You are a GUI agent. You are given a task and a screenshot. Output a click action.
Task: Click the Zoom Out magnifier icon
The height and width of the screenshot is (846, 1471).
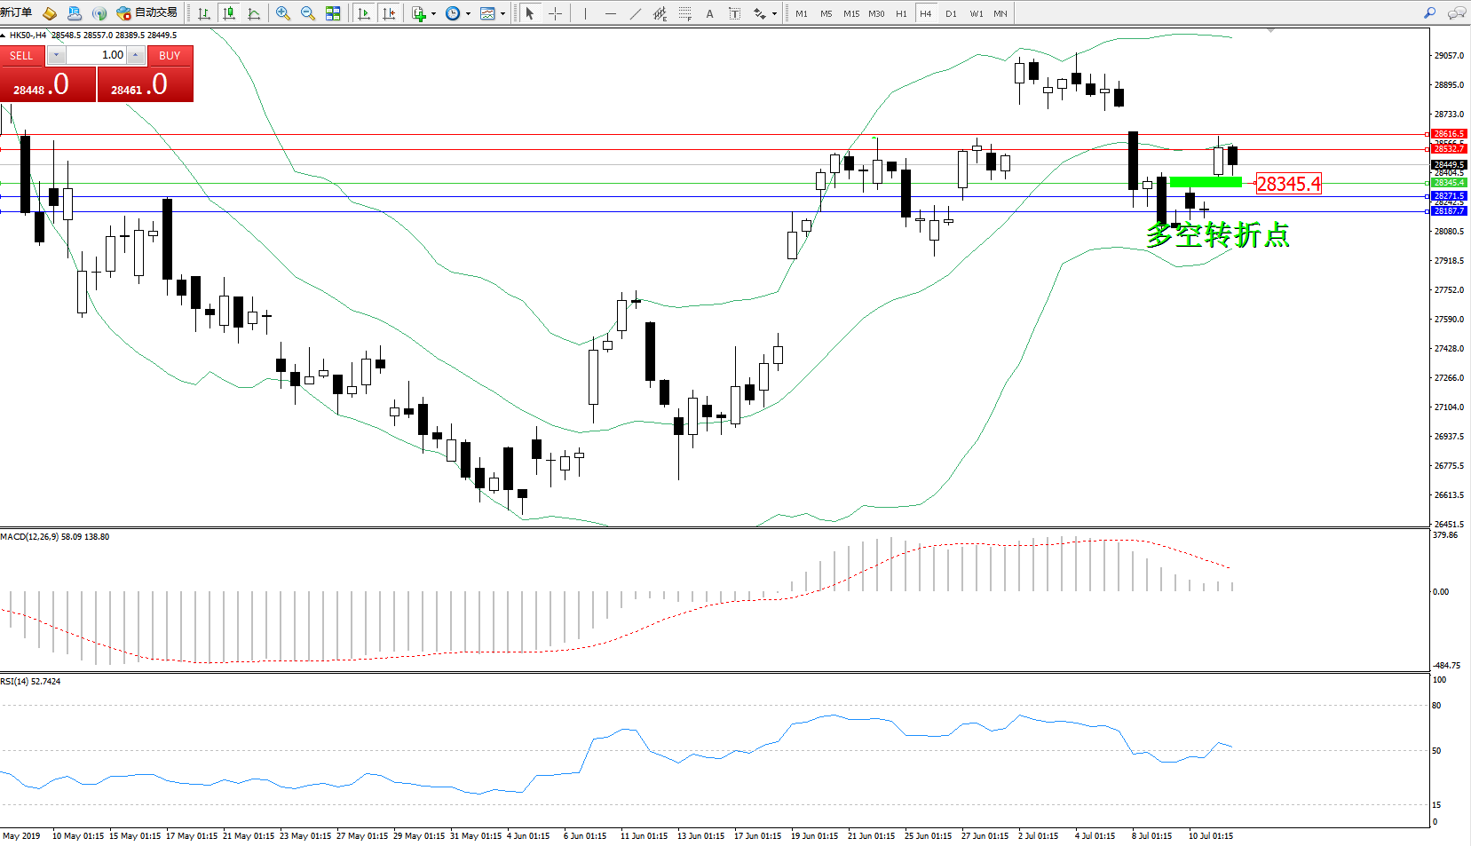point(308,13)
